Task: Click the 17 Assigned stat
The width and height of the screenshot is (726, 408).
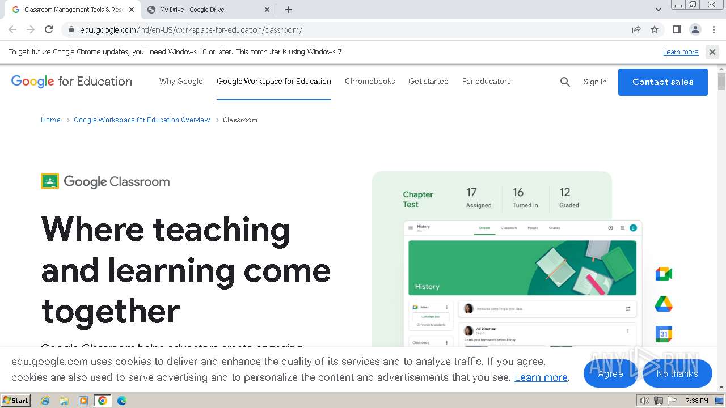Action: (x=478, y=198)
